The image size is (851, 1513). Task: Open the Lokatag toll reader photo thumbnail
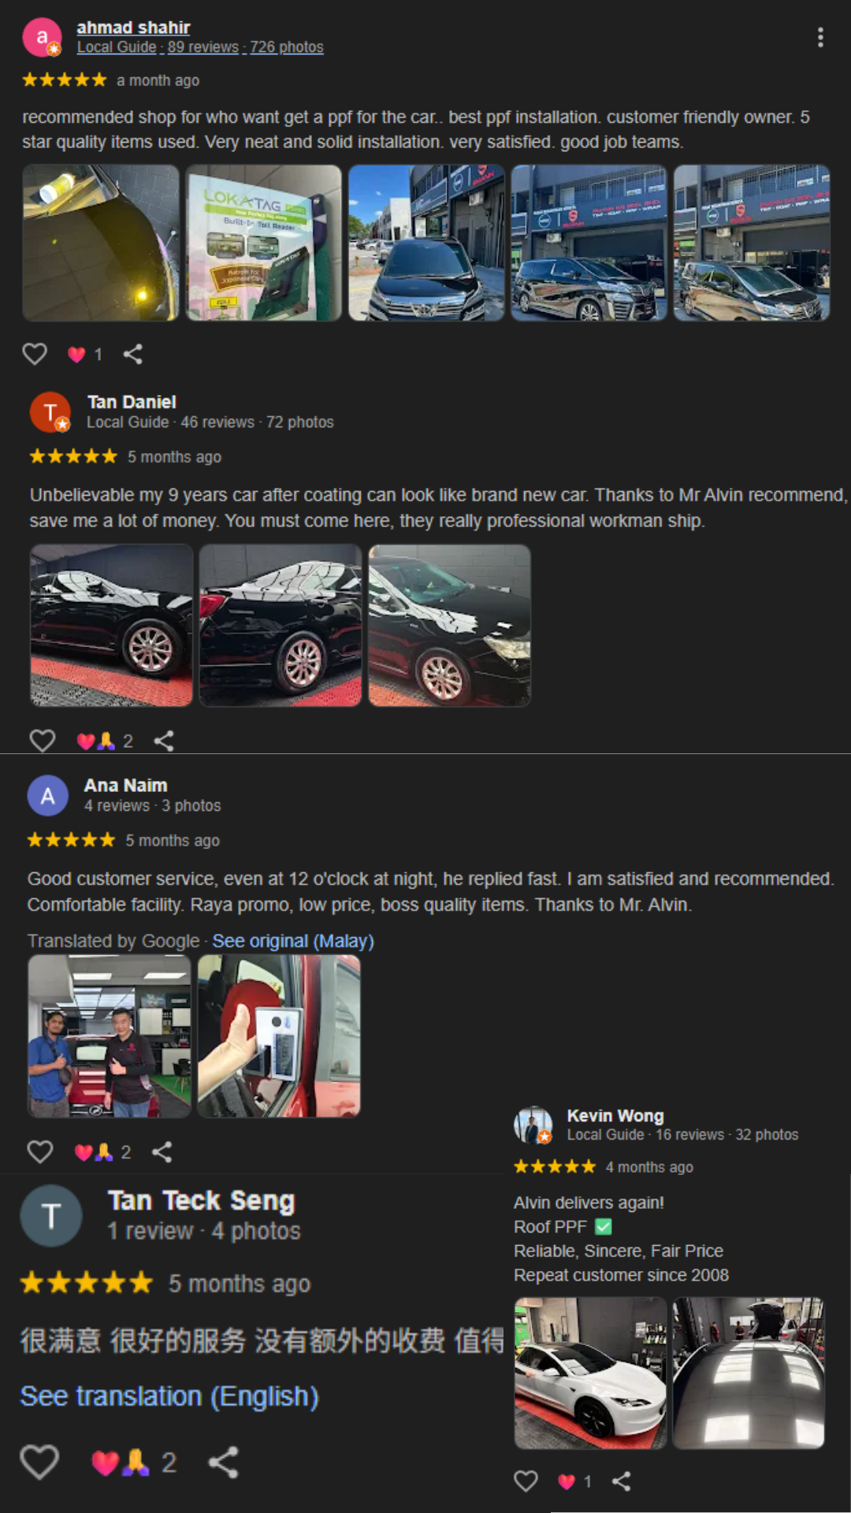click(264, 243)
